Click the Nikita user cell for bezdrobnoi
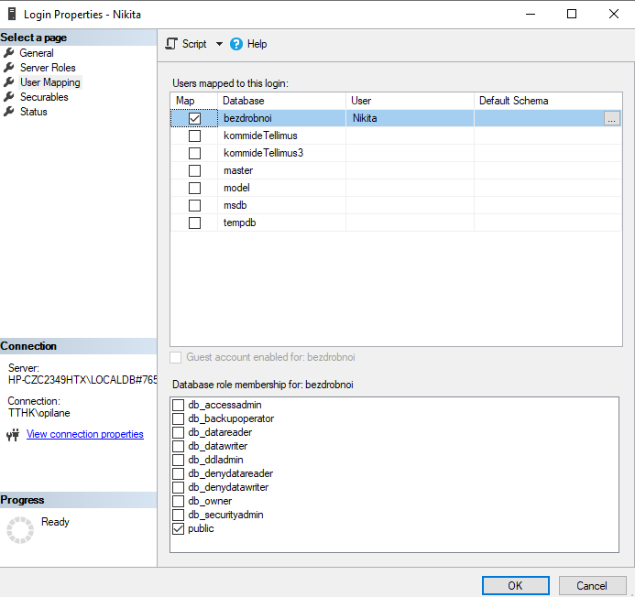 point(409,118)
